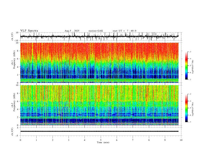Screen dimensions: 204x157
Task: Click the ch.1 'Frequency (kHz)' axis label
Action: 14,60
